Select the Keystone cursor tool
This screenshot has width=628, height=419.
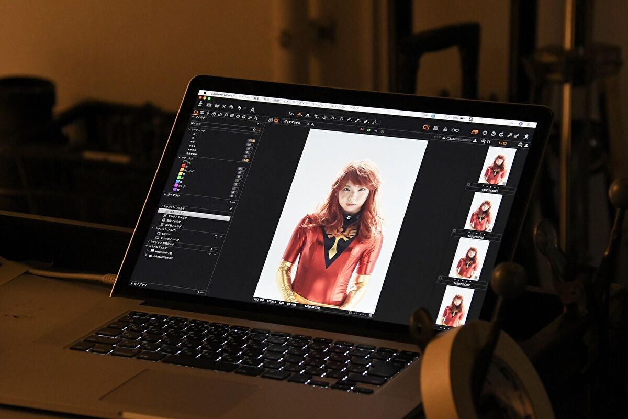click(333, 118)
